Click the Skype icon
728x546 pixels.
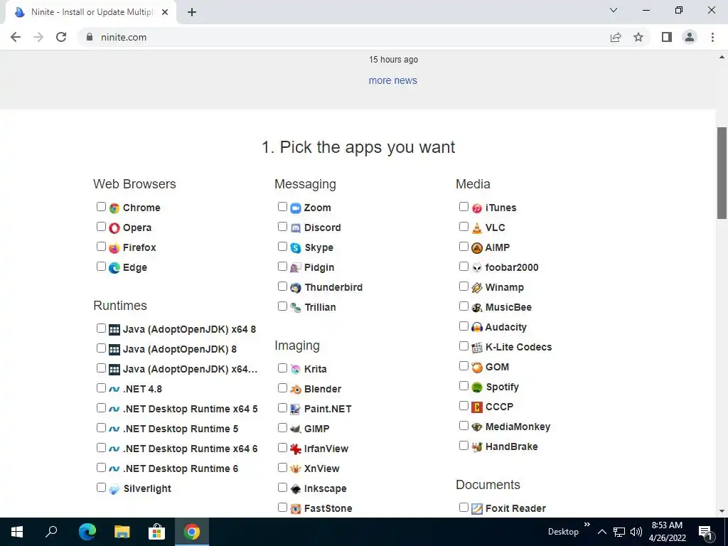296,248
